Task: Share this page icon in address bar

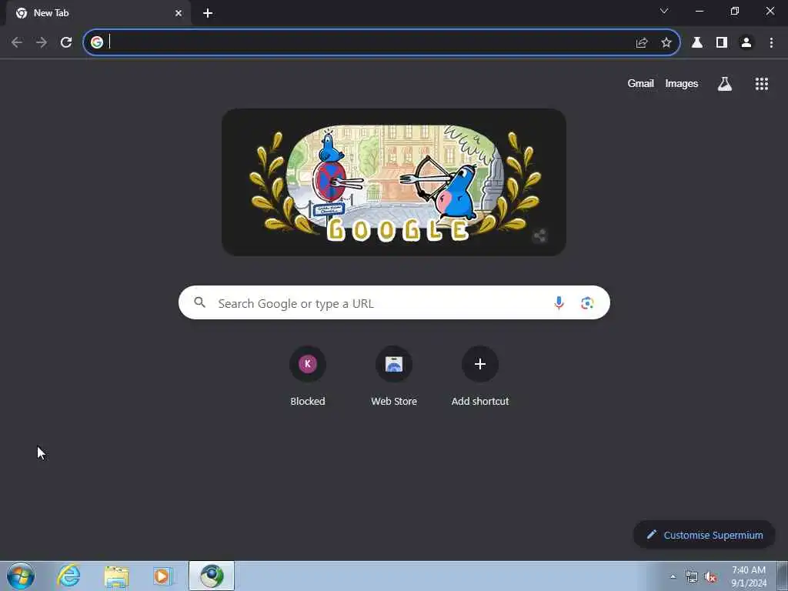Action: pos(642,43)
